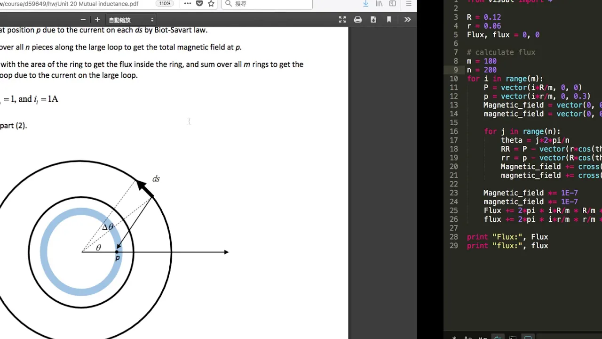Open Firefox page actions three-dot menu

click(x=188, y=4)
